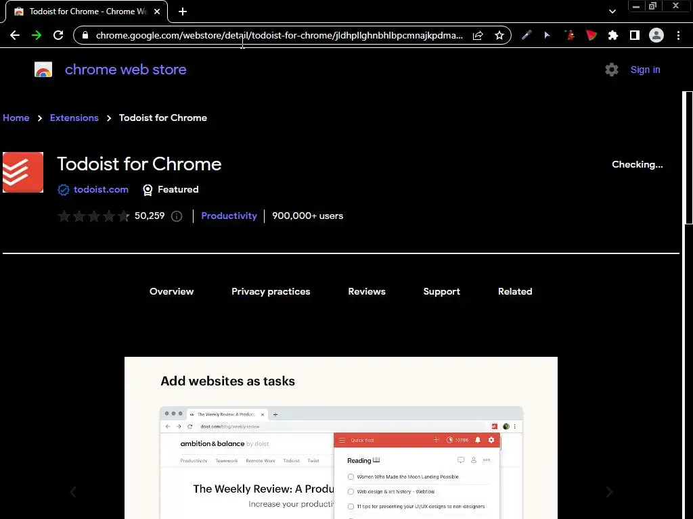The width and height of the screenshot is (693, 519).
Task: Expand the tab search dropdown arrow
Action: pos(612,11)
